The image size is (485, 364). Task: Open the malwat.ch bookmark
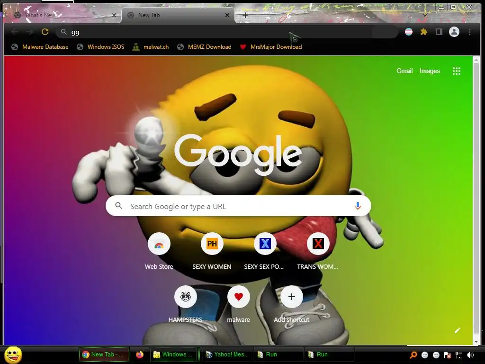pos(151,47)
